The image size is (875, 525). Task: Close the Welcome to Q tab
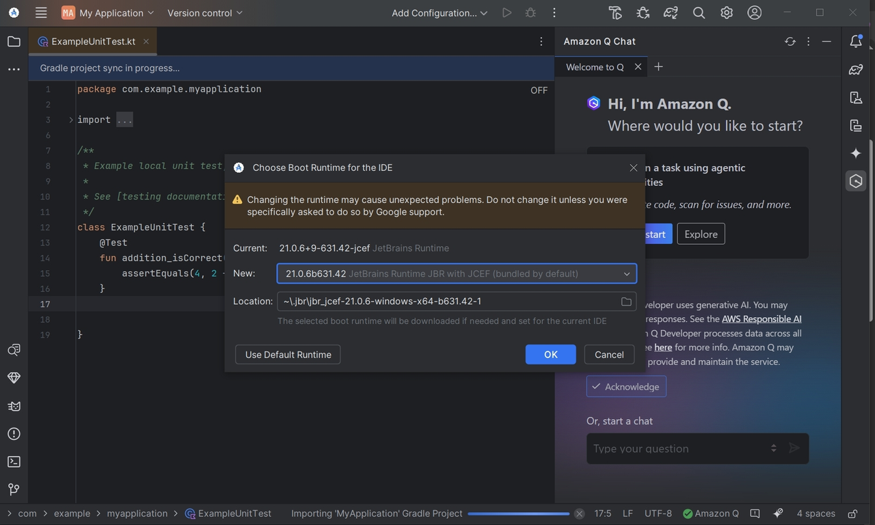[638, 67]
